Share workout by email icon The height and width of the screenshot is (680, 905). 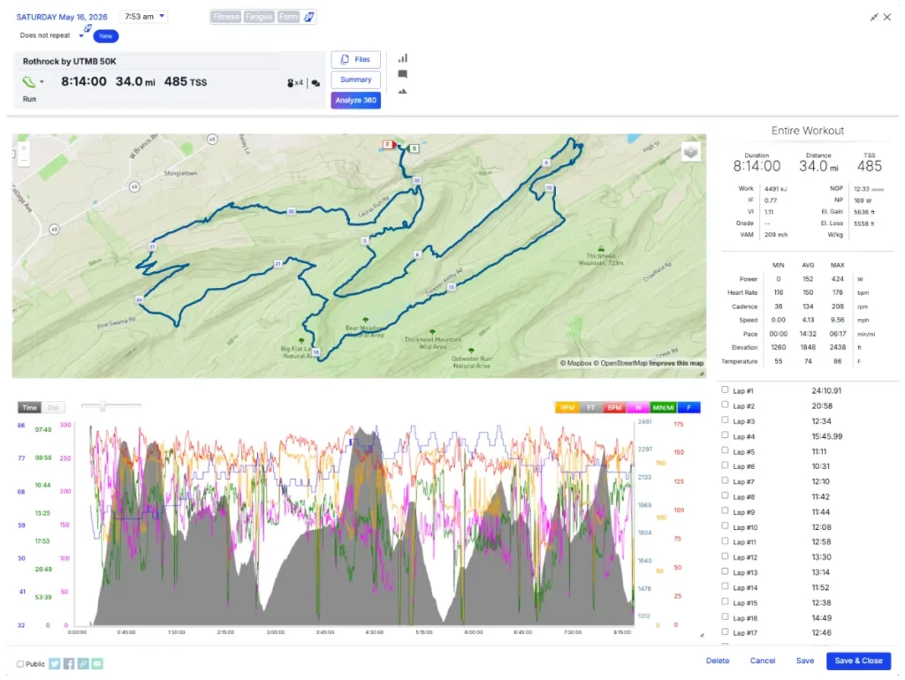click(x=97, y=664)
